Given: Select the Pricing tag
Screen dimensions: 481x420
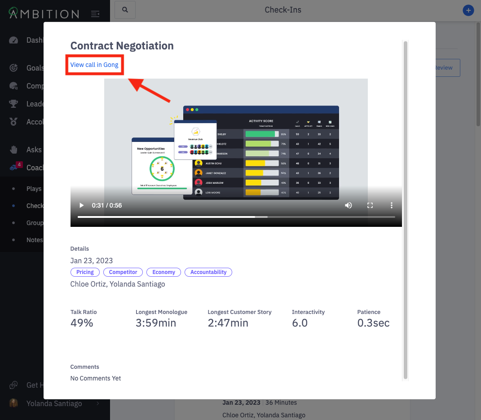Looking at the screenshot, I should point(85,272).
